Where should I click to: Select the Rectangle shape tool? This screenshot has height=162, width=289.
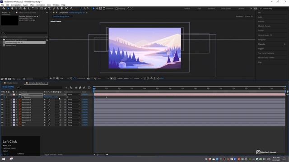pos(42,9)
